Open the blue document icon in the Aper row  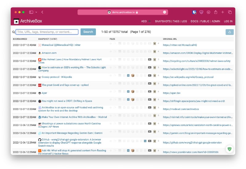tap(128, 92)
